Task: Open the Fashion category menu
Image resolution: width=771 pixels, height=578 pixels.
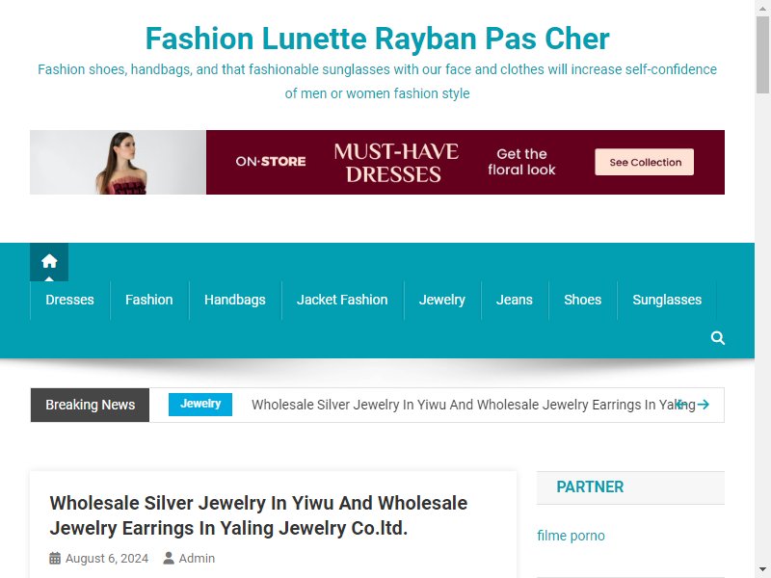Action: tap(149, 300)
